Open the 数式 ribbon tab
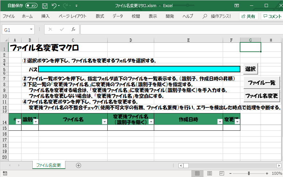Viewport: 283px width, 177px height. tap(100, 16)
